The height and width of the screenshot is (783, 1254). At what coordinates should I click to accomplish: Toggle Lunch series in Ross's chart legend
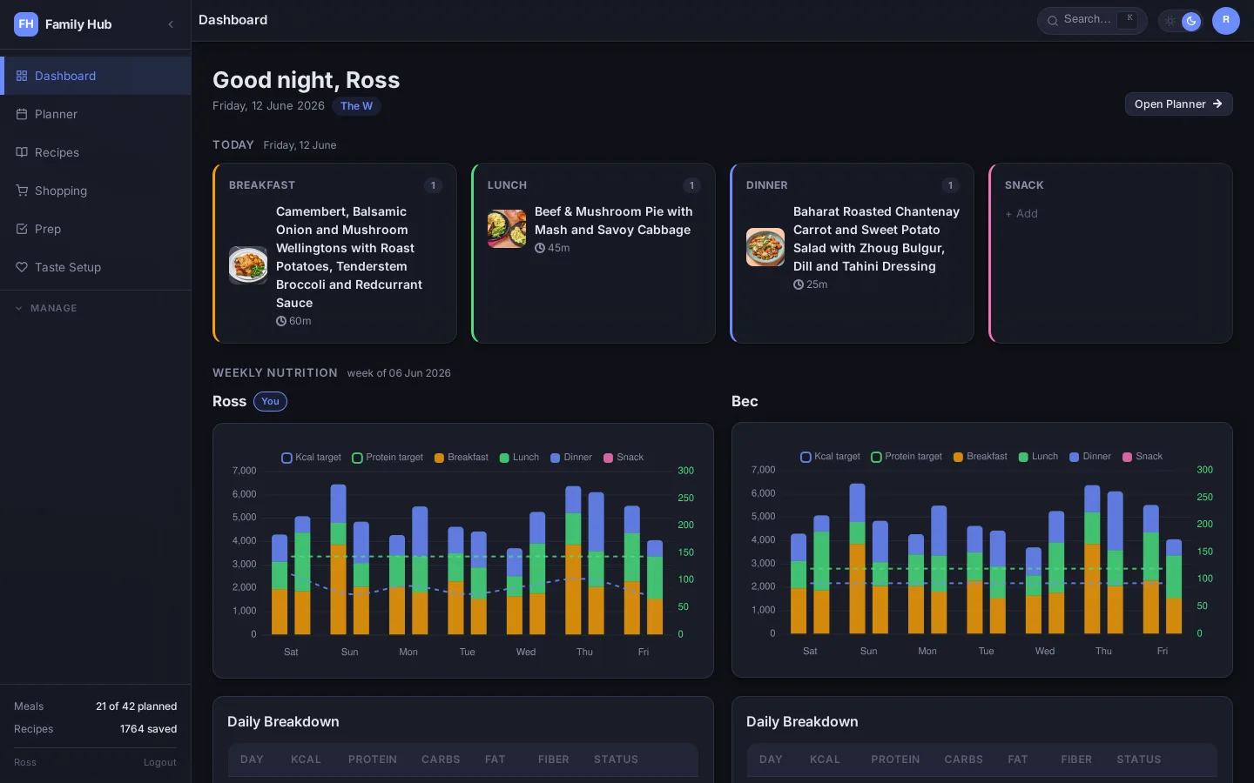(519, 458)
